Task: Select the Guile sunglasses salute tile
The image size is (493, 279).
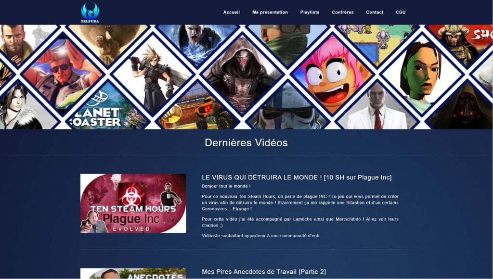Action: [x=63, y=75]
